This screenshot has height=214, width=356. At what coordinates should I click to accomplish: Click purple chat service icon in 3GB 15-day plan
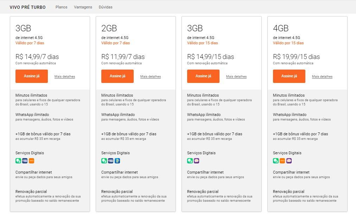pyautogui.click(x=196, y=161)
